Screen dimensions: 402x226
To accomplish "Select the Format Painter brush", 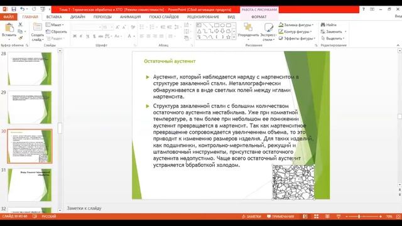I will click(20, 38).
